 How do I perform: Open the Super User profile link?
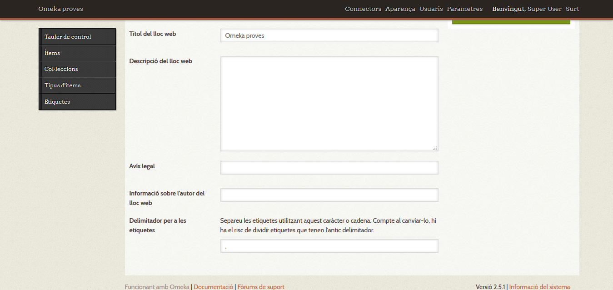[544, 9]
